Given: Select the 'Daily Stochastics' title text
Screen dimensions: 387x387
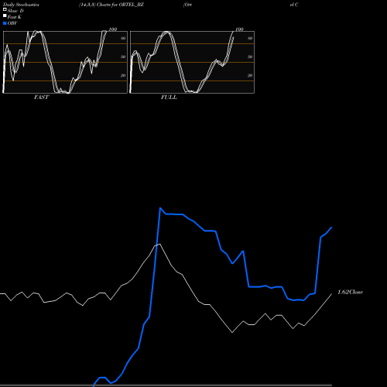Looking at the screenshot, I should coord(21,5).
